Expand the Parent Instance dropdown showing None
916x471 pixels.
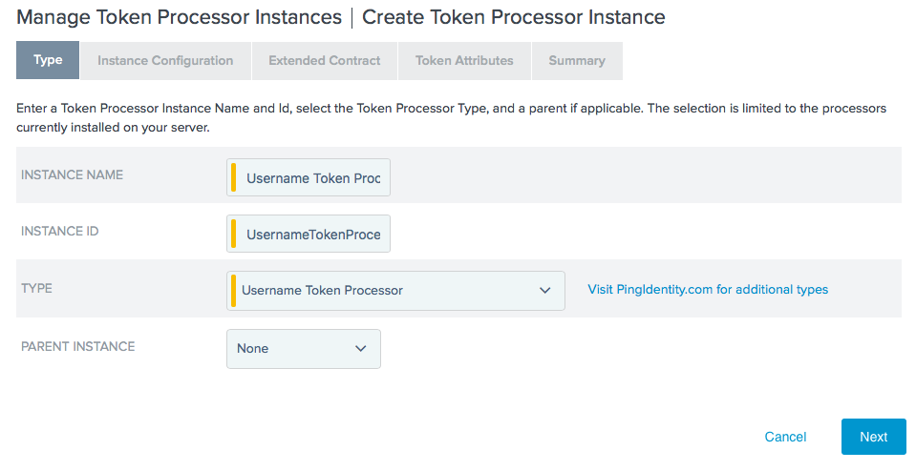(x=303, y=349)
